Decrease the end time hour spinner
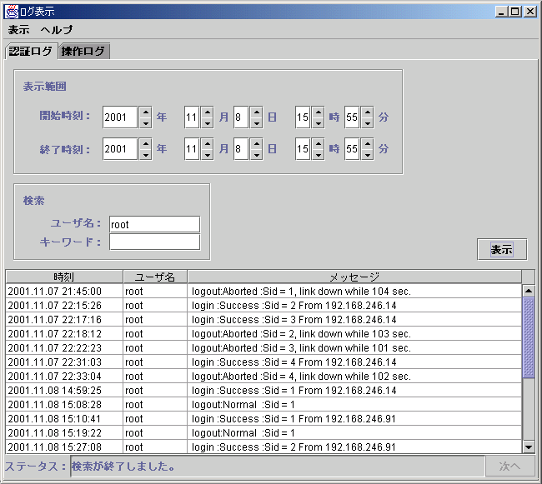The height and width of the screenshot is (484, 542). (318, 155)
